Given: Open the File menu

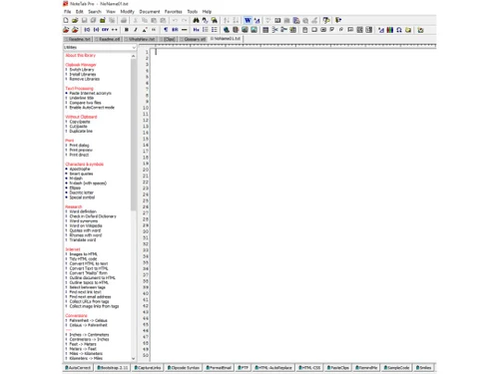Looking at the screenshot, I should 68,12.
